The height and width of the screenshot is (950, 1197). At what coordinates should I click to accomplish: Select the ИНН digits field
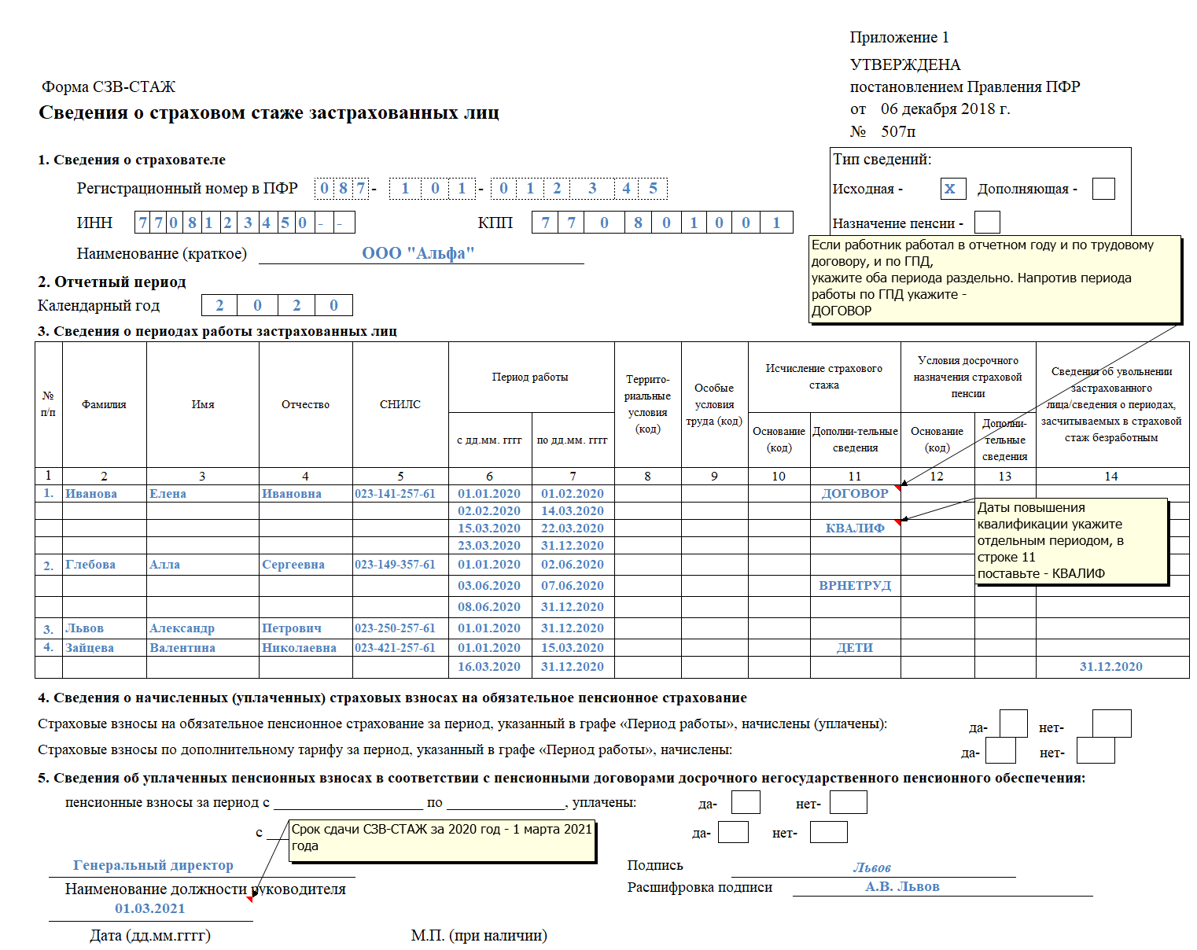coord(245,223)
